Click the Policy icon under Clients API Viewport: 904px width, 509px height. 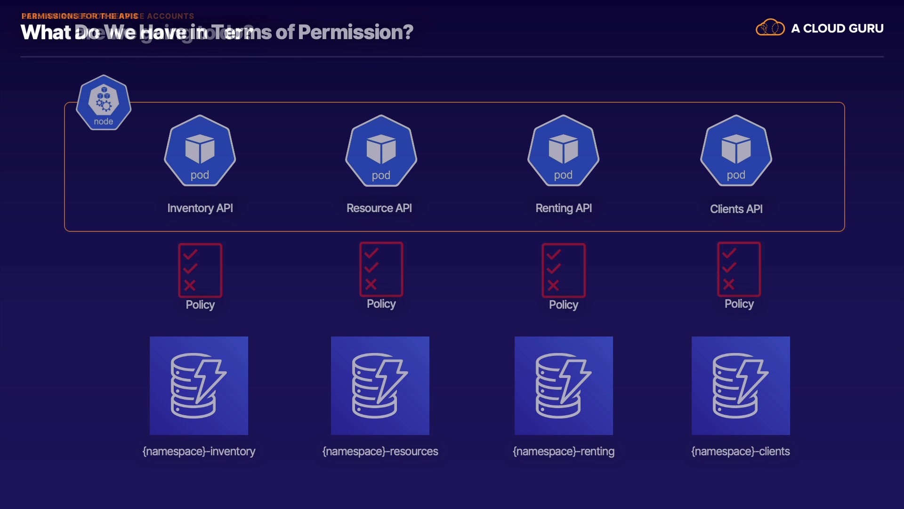point(739,269)
